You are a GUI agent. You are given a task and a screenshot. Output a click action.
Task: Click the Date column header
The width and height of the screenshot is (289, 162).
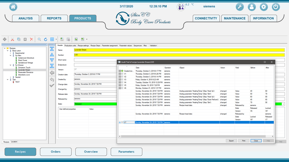(149, 68)
